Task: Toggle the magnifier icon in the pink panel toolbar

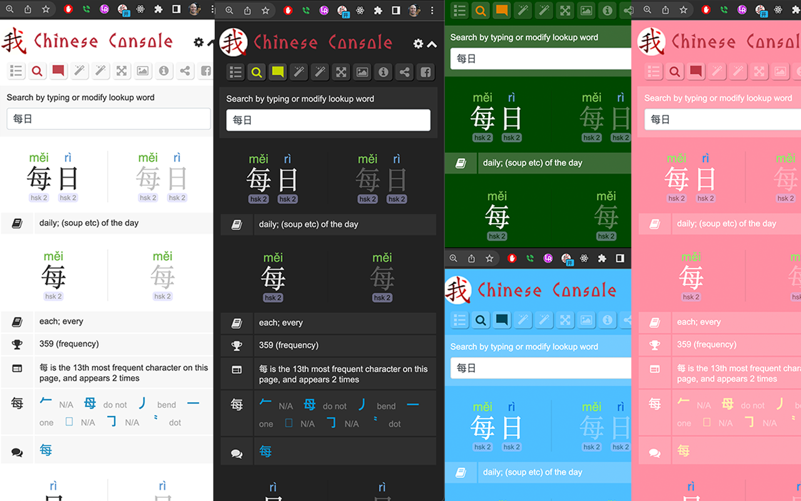Action: coord(675,72)
